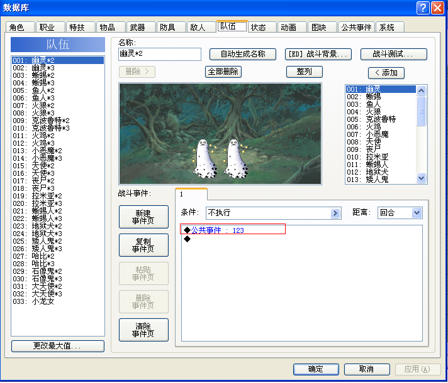
Task: Select battle event page tab 1
Action: click(x=191, y=194)
